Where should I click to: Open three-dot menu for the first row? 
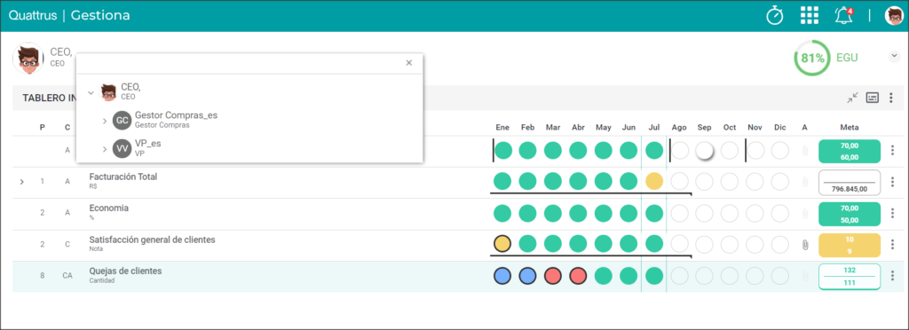tap(893, 151)
